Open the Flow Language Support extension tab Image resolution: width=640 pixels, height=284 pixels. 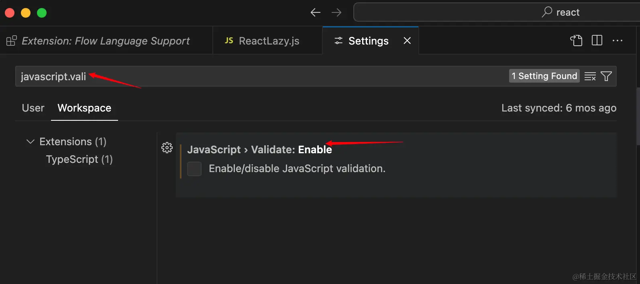tap(105, 41)
